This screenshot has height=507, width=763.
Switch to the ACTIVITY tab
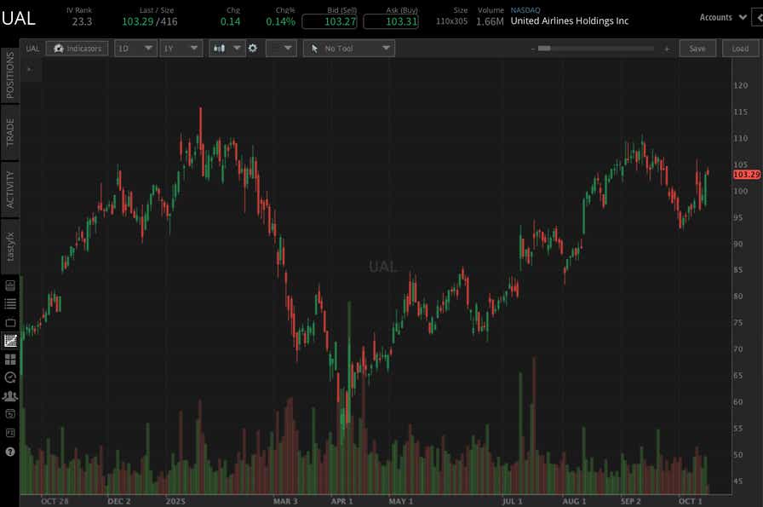10,189
